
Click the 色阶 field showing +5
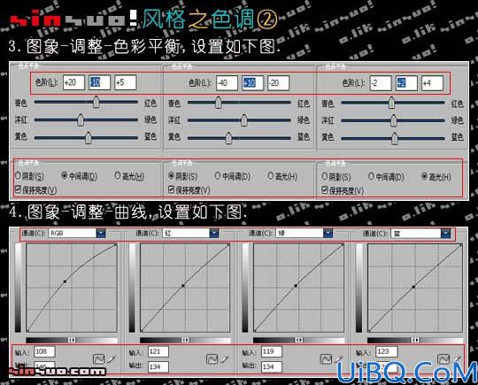(x=126, y=82)
